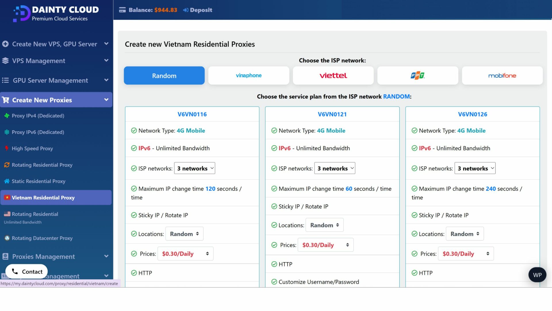Click the Deposit link
Screen dimensions: 552x311
(x=198, y=10)
